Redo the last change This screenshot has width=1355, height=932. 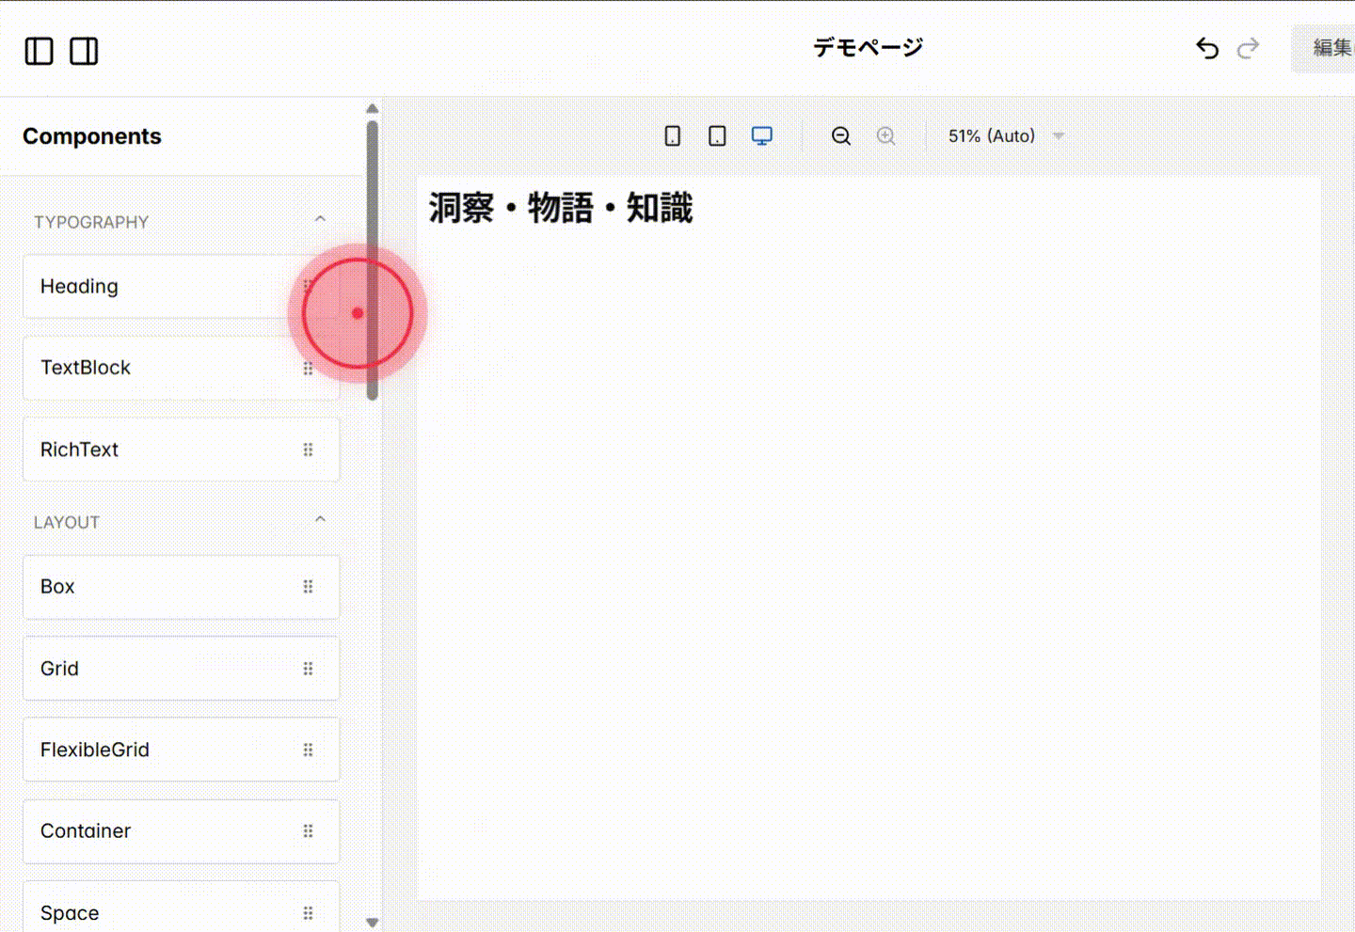pyautogui.click(x=1249, y=48)
